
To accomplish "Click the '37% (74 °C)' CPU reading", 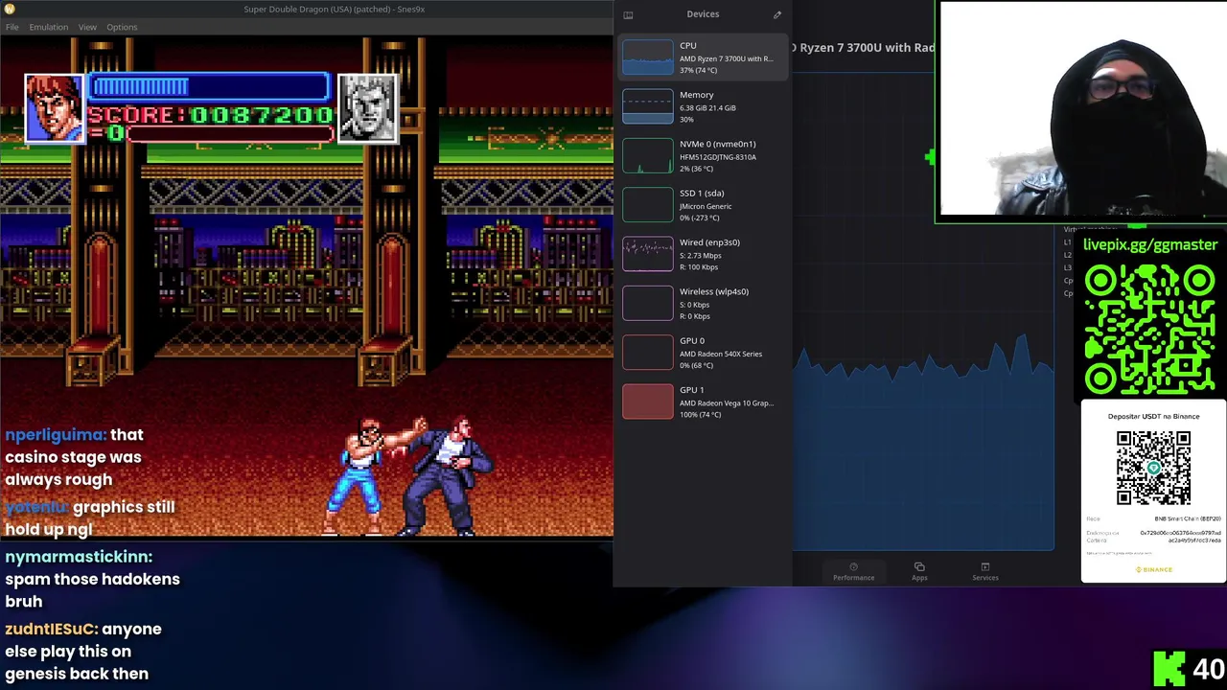I will [x=698, y=70].
